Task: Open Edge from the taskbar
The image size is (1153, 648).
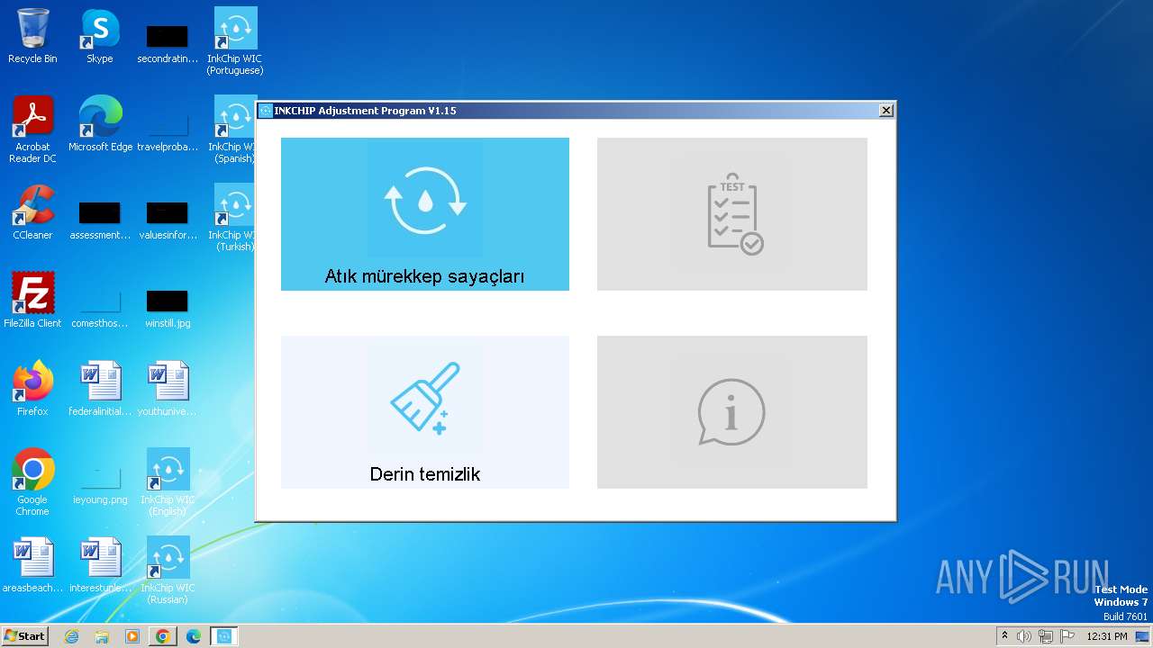Action: pyautogui.click(x=194, y=636)
